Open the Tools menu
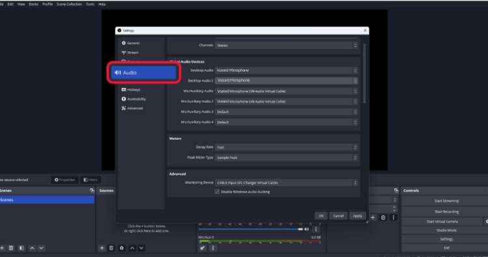 click(90, 4)
